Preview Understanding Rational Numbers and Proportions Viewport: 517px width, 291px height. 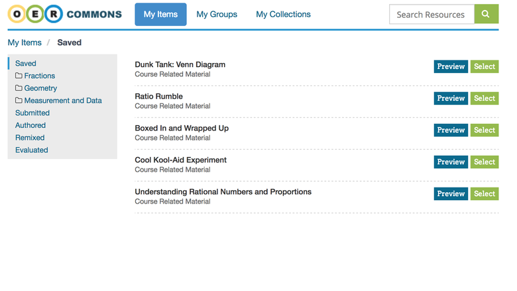[x=451, y=194]
